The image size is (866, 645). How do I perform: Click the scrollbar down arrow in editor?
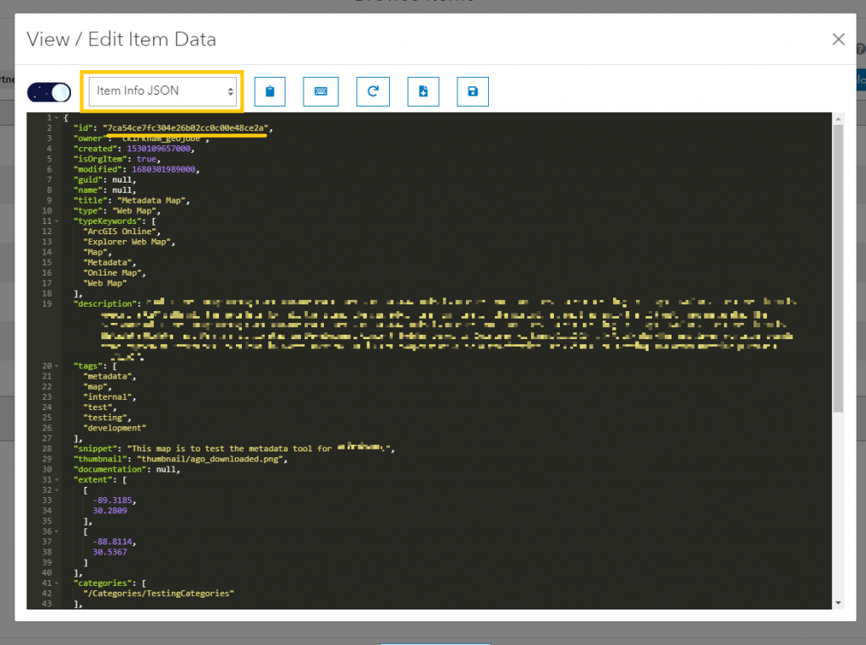pyautogui.click(x=837, y=602)
